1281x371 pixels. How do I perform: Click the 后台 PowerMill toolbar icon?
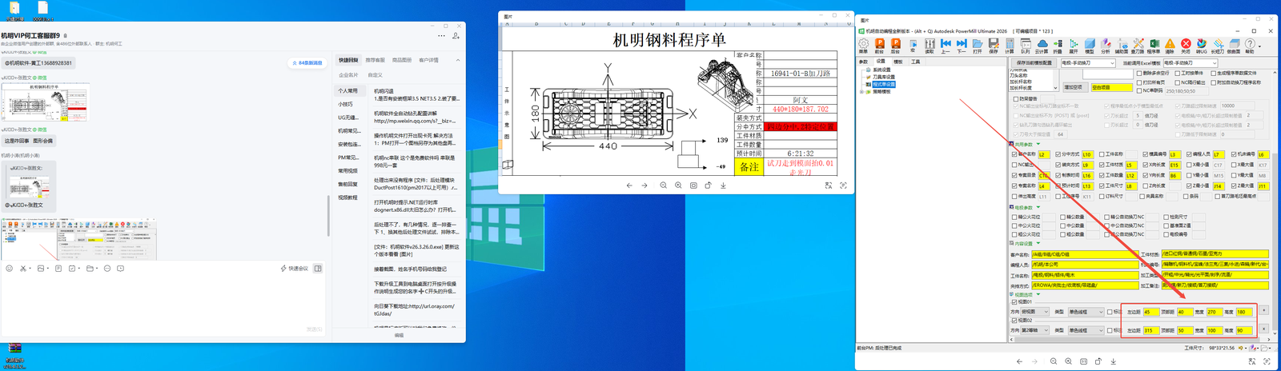(895, 45)
